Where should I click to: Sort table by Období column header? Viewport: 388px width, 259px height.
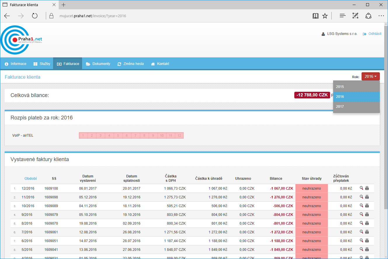31,179
